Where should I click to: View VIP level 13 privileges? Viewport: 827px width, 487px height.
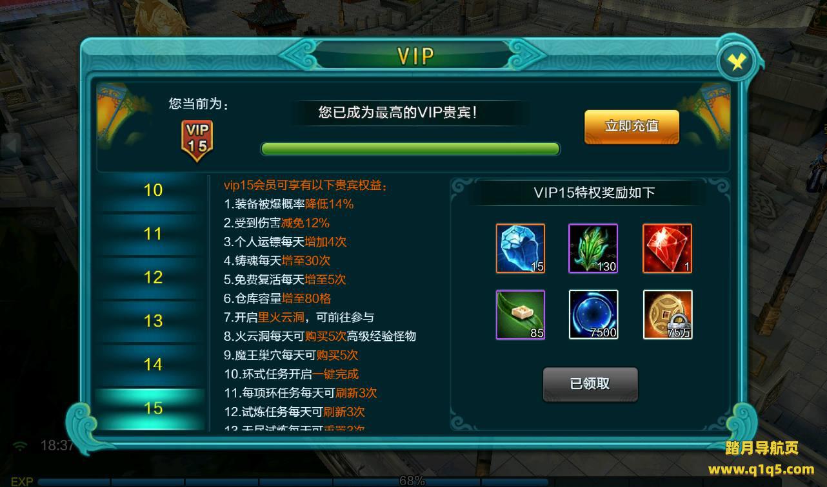pos(153,321)
